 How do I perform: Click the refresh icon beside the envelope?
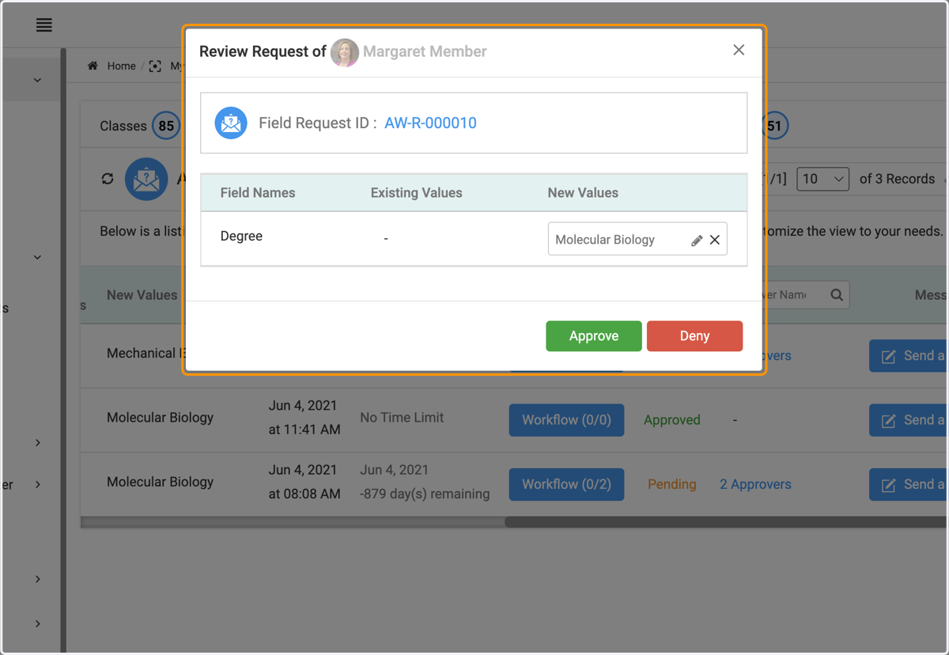tap(108, 179)
